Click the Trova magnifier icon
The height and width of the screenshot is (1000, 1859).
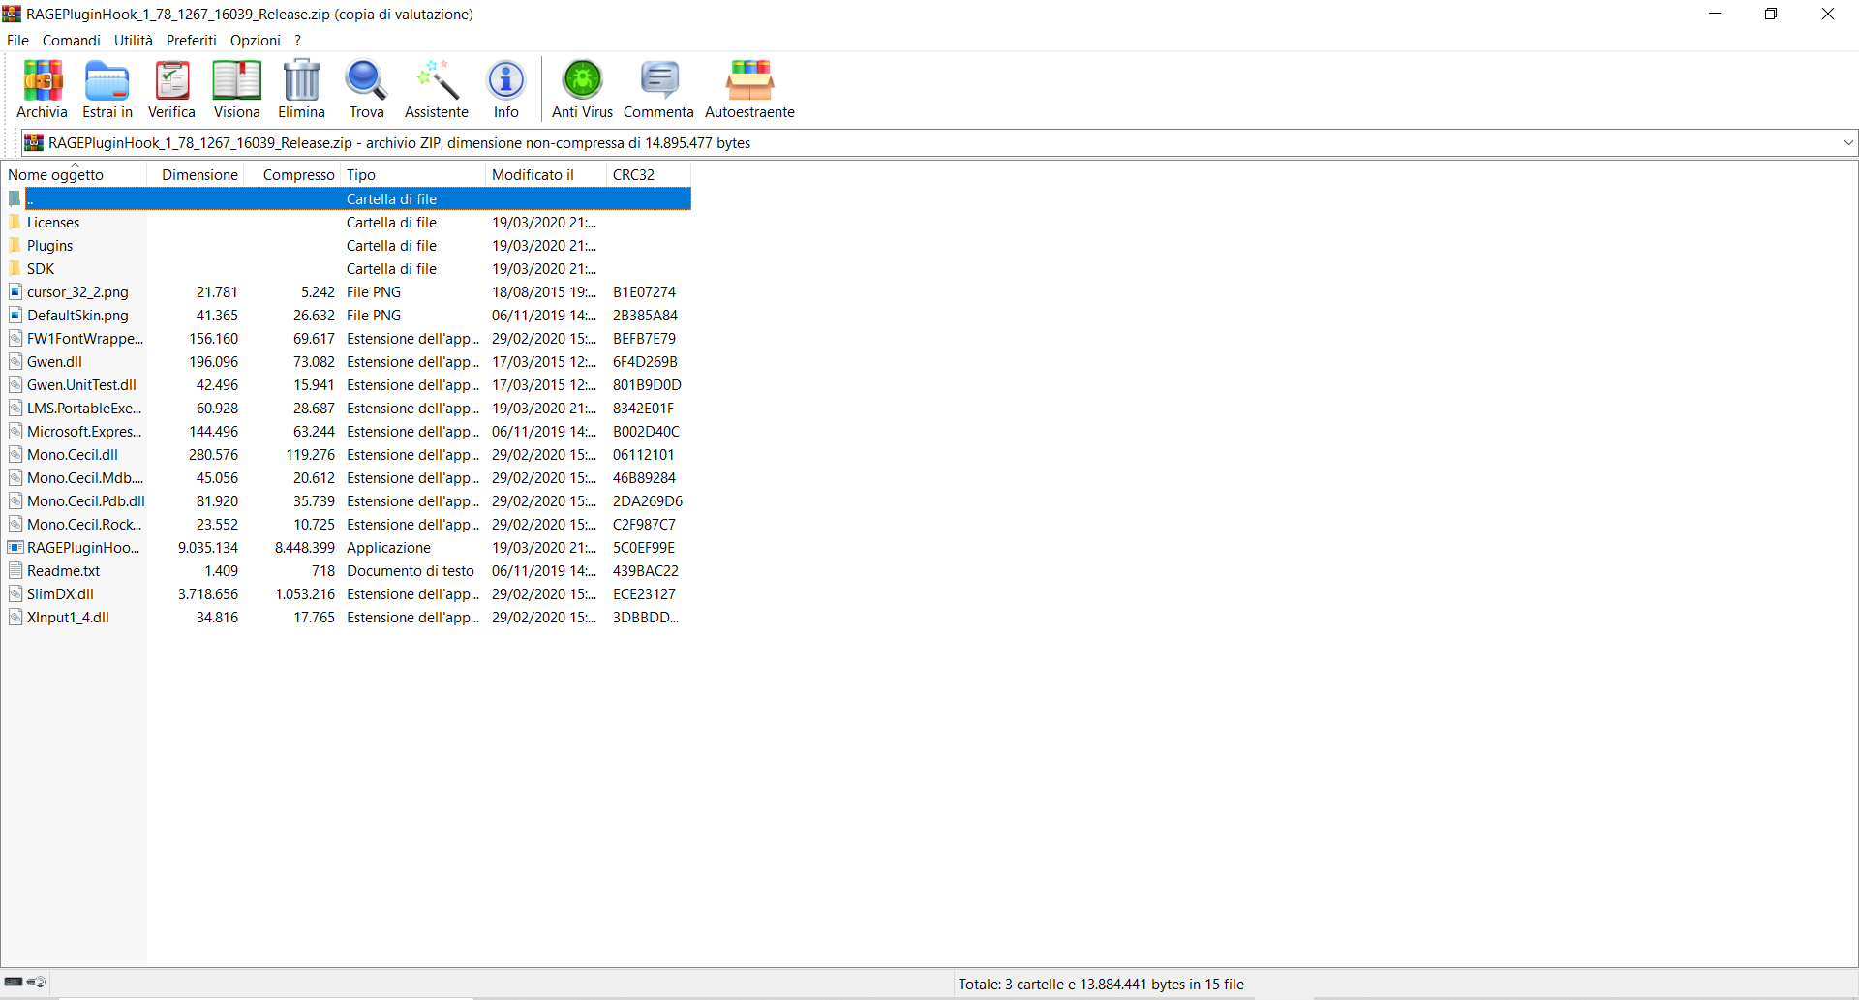[x=366, y=80]
